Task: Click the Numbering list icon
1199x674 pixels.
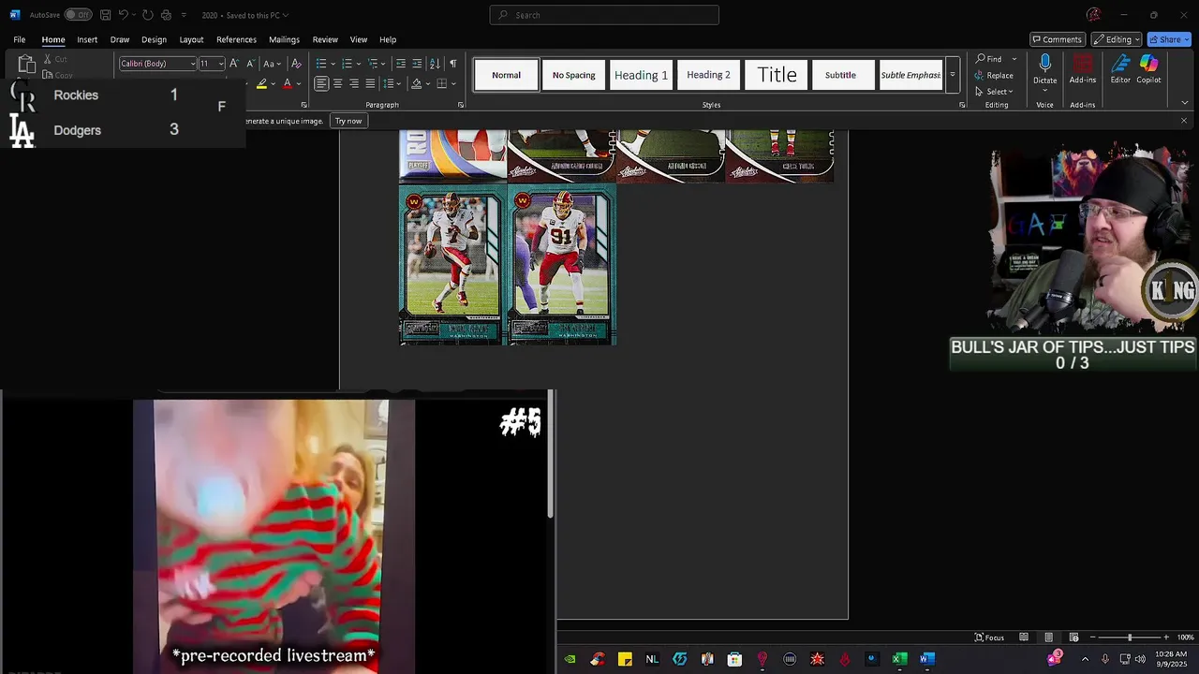Action: (x=347, y=64)
